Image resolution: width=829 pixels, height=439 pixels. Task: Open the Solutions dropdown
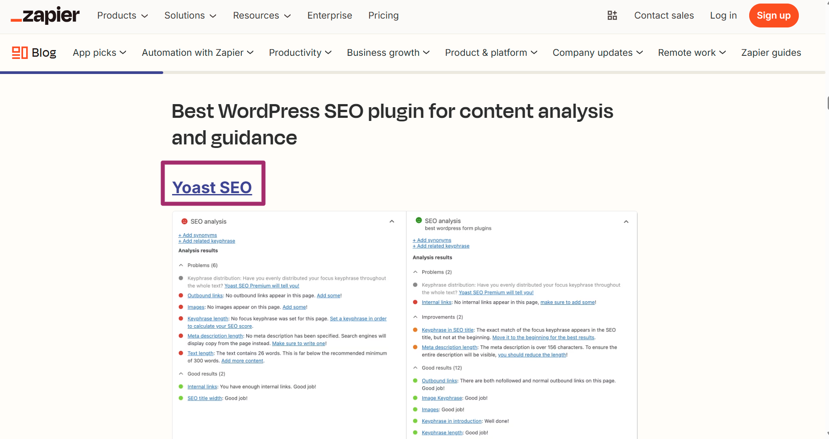click(190, 16)
